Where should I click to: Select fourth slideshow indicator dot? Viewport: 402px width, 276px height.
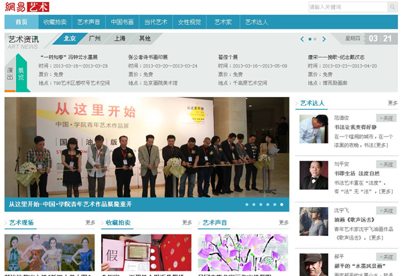pos(267,204)
